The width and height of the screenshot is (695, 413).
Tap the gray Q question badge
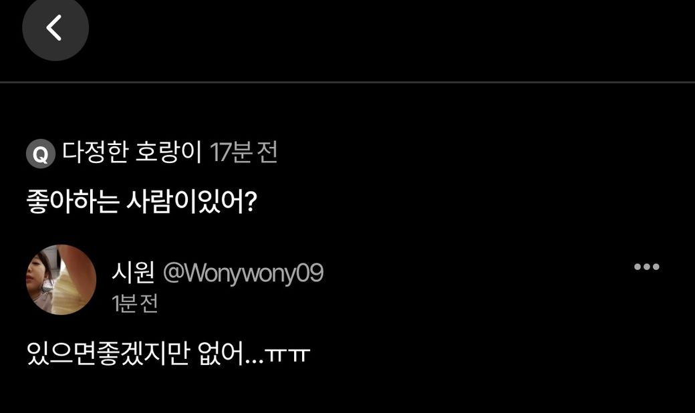40,154
